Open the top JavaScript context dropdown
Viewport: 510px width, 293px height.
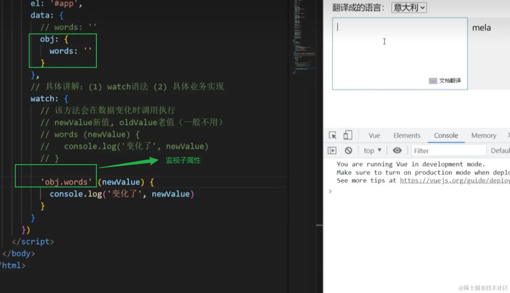click(x=373, y=151)
